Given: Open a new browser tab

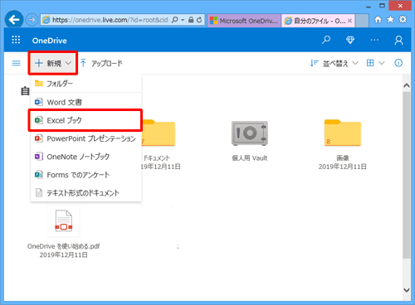Looking at the screenshot, I should click(x=362, y=21).
